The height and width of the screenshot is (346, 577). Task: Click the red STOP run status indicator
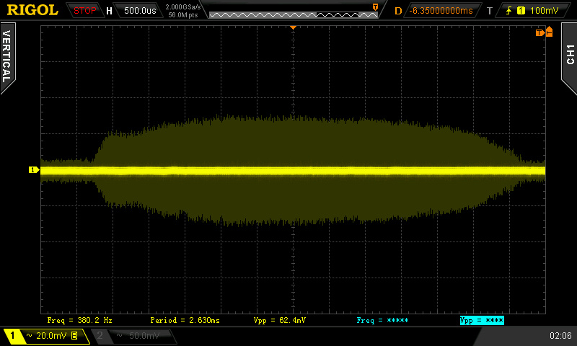[x=85, y=11]
